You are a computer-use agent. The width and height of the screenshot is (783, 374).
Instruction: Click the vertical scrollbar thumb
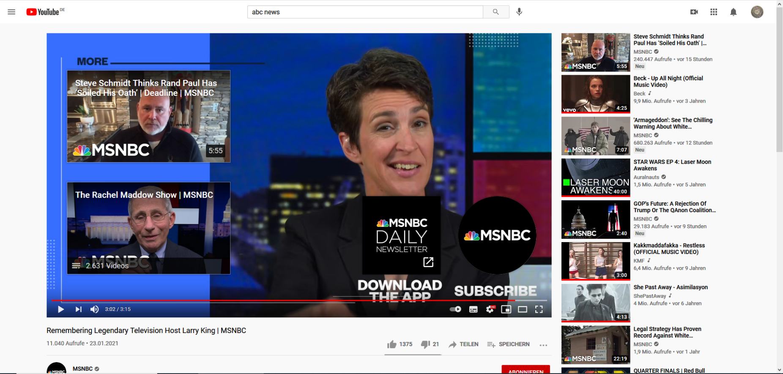click(780, 79)
